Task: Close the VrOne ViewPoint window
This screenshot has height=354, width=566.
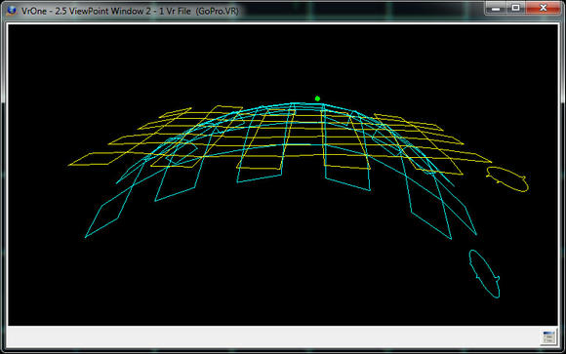Action: (543, 8)
